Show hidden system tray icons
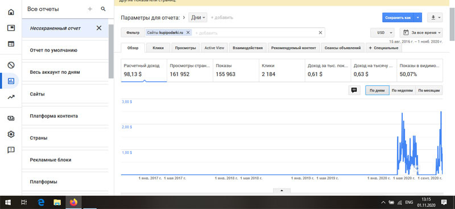 tap(383, 202)
